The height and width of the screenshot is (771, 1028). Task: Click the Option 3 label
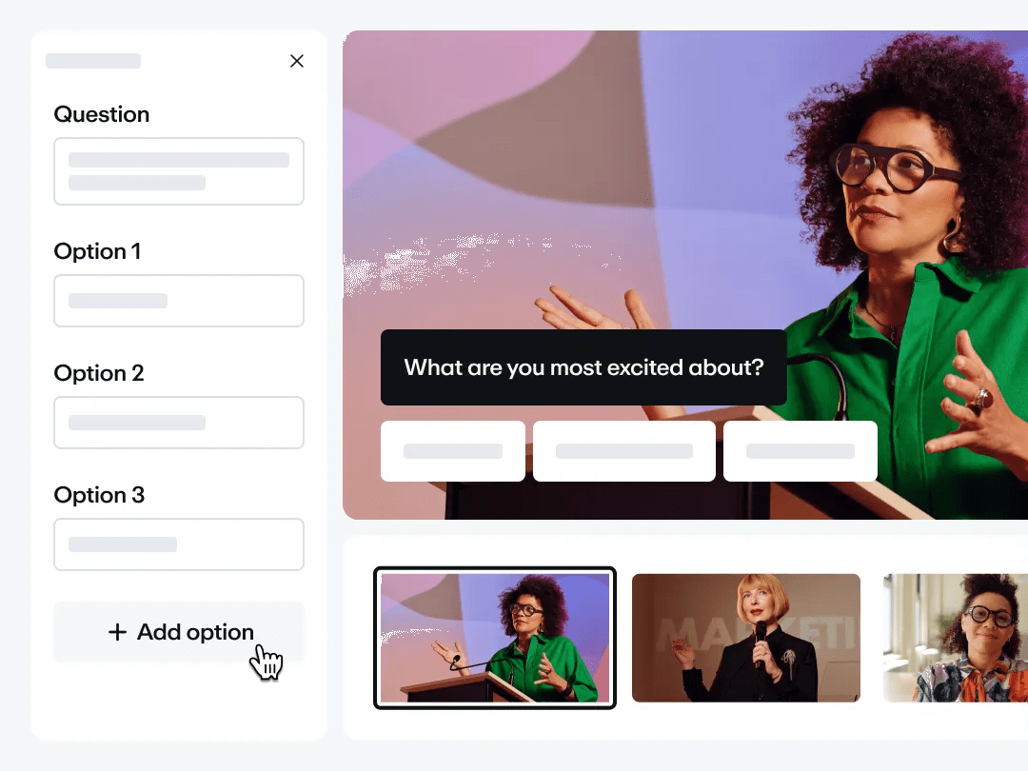pyautogui.click(x=99, y=495)
